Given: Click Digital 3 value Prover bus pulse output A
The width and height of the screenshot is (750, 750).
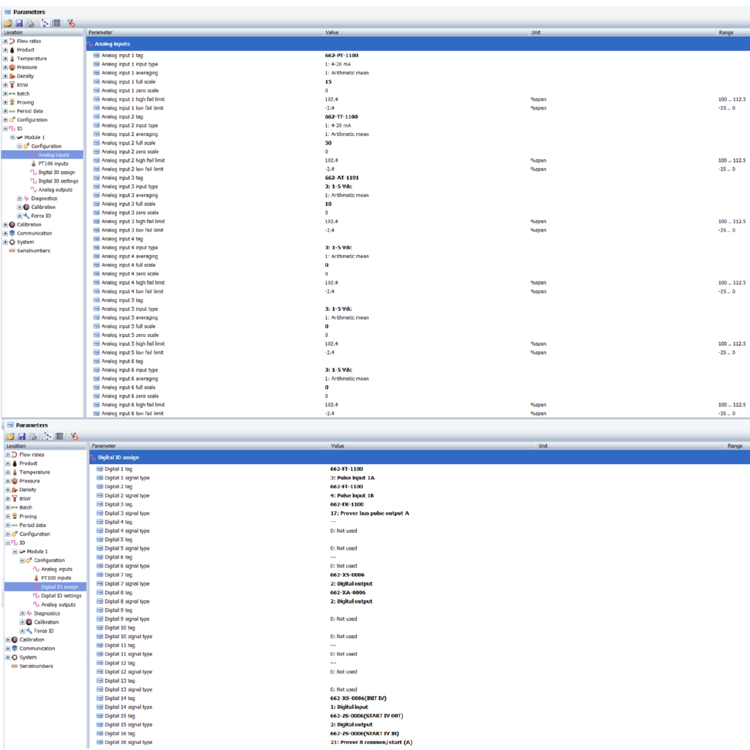Looking at the screenshot, I should tap(369, 513).
